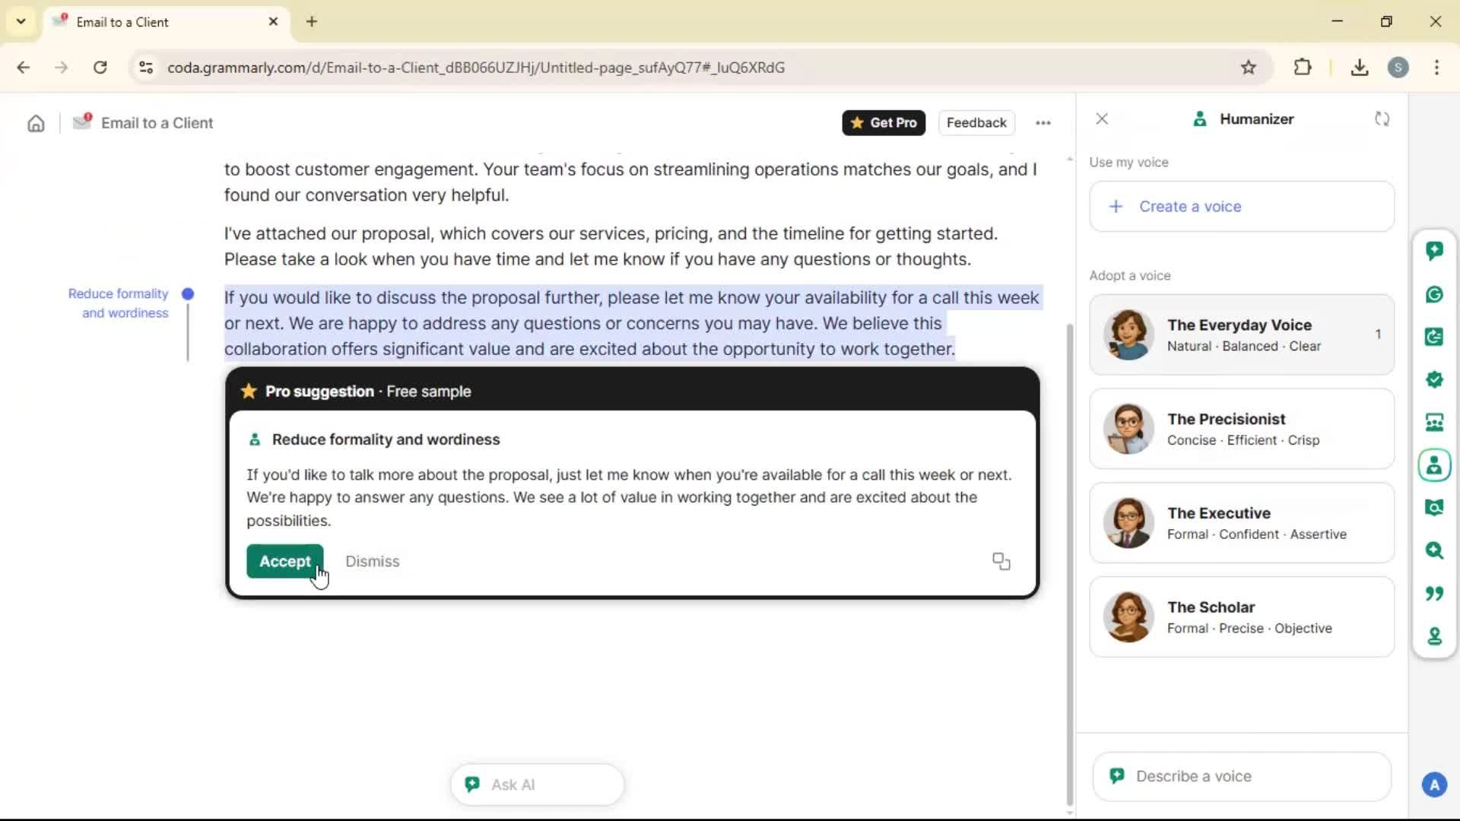Select The Everyday Voice option
The height and width of the screenshot is (821, 1460).
click(x=1241, y=334)
